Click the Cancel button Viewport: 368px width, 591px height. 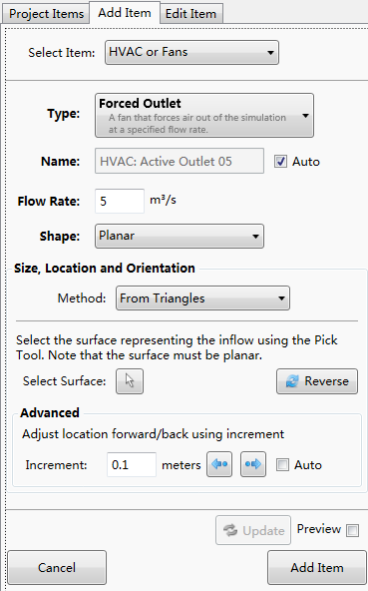click(57, 568)
